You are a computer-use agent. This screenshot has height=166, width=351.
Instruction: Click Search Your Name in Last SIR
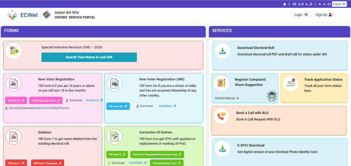[x=89, y=57]
